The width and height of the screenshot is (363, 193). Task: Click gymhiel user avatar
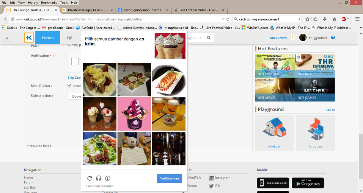coord(303,37)
